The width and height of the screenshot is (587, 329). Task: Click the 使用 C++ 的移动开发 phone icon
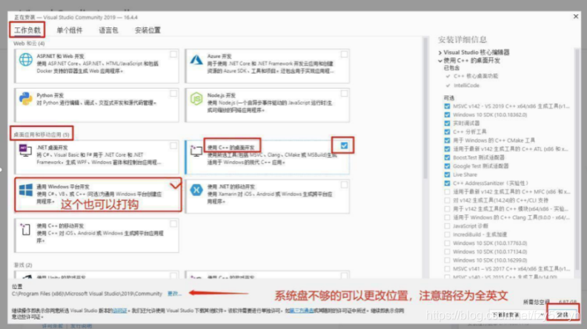pyautogui.click(x=26, y=229)
